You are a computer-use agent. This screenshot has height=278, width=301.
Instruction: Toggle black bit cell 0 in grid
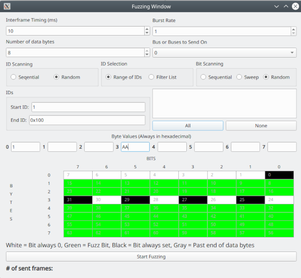pos(279,175)
